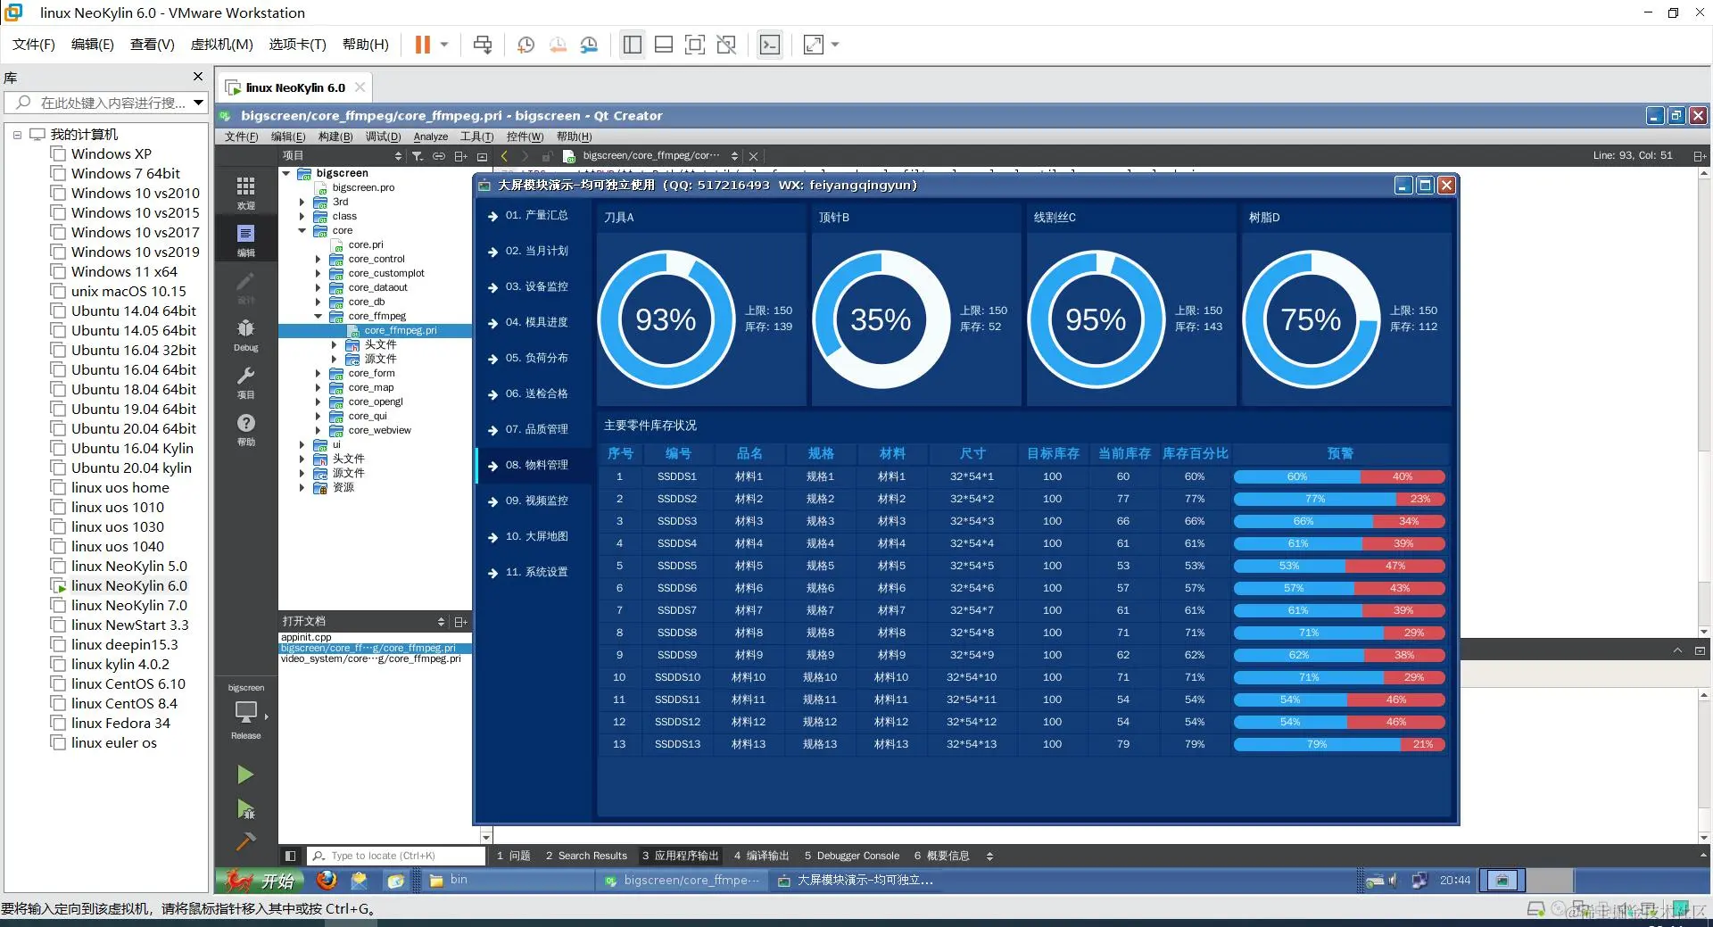Screen dimensions: 1713x927
Task: Click the Type to locate search field
Action: click(396, 856)
